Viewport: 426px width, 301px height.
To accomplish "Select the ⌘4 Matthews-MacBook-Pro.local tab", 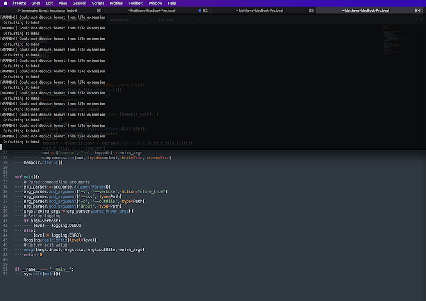I will point(371,10).
